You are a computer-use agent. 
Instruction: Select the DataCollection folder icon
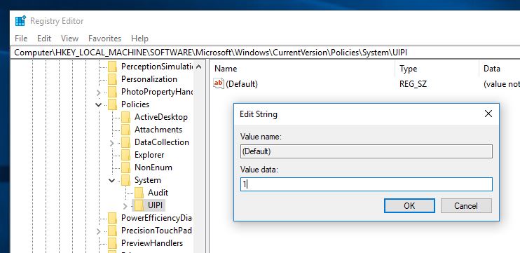click(x=126, y=142)
